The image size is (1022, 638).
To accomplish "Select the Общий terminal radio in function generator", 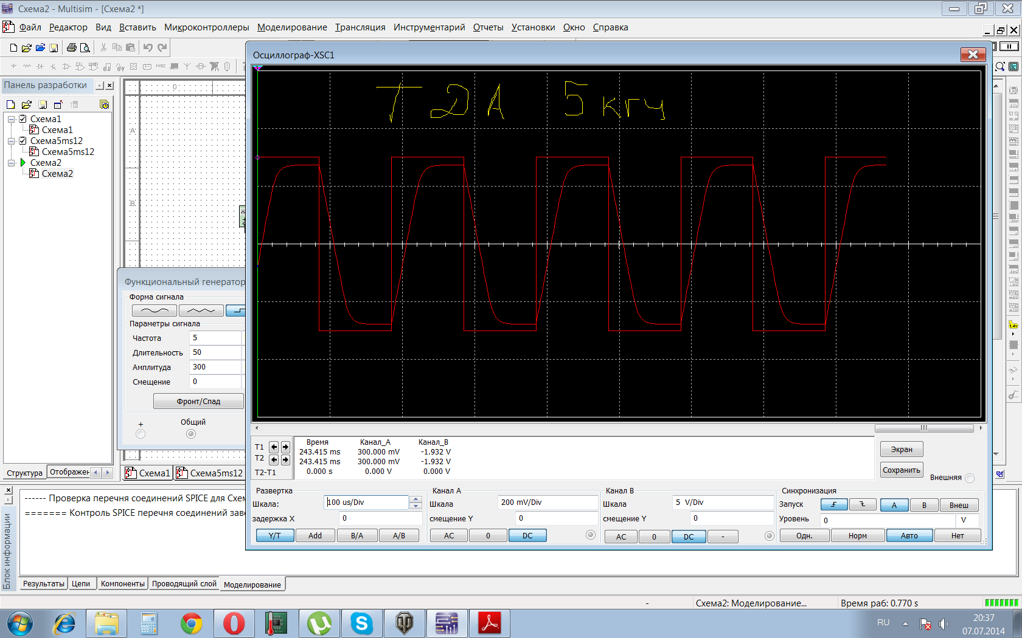I will point(191,434).
